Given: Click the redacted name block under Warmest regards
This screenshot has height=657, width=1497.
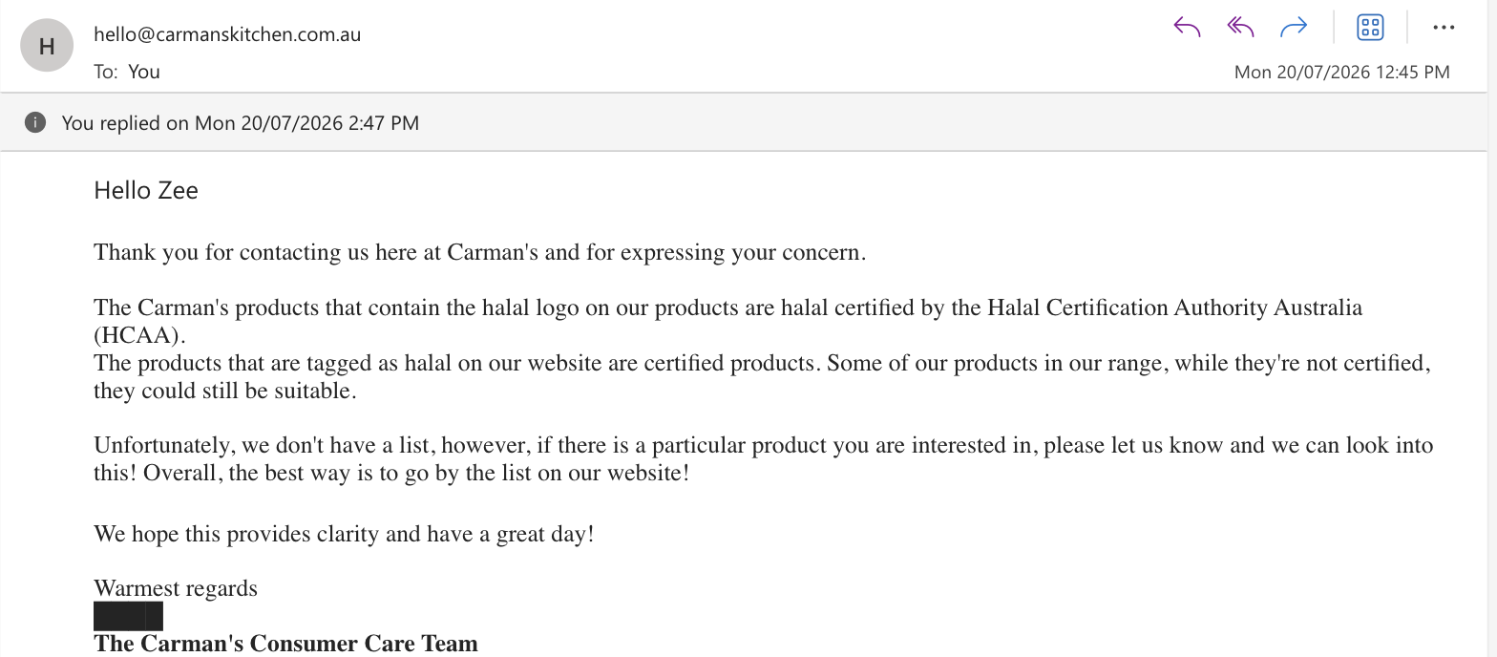Looking at the screenshot, I should pos(128,616).
